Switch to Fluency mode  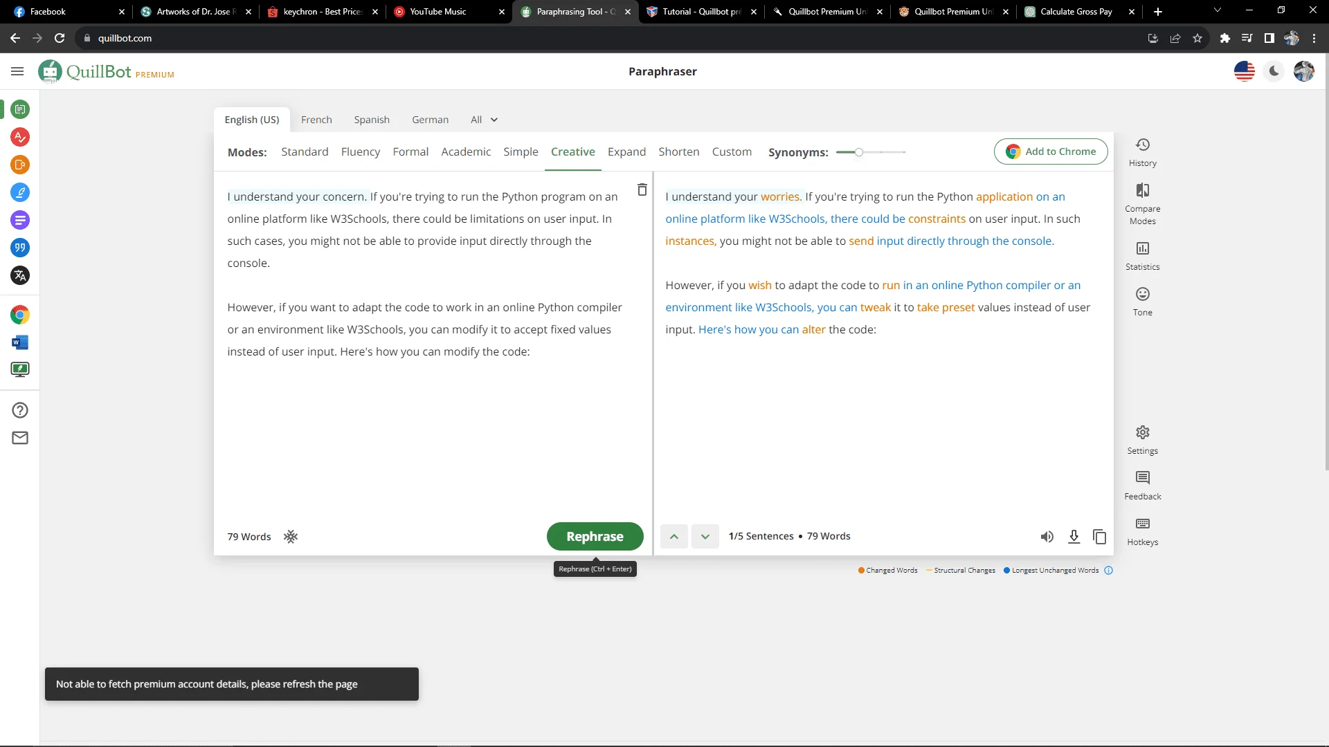coord(360,151)
